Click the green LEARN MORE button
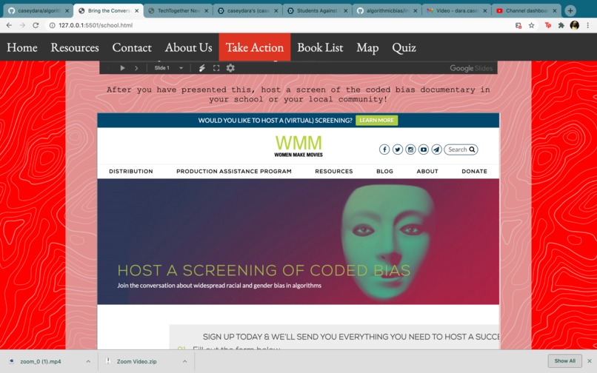597x373 pixels. point(376,121)
